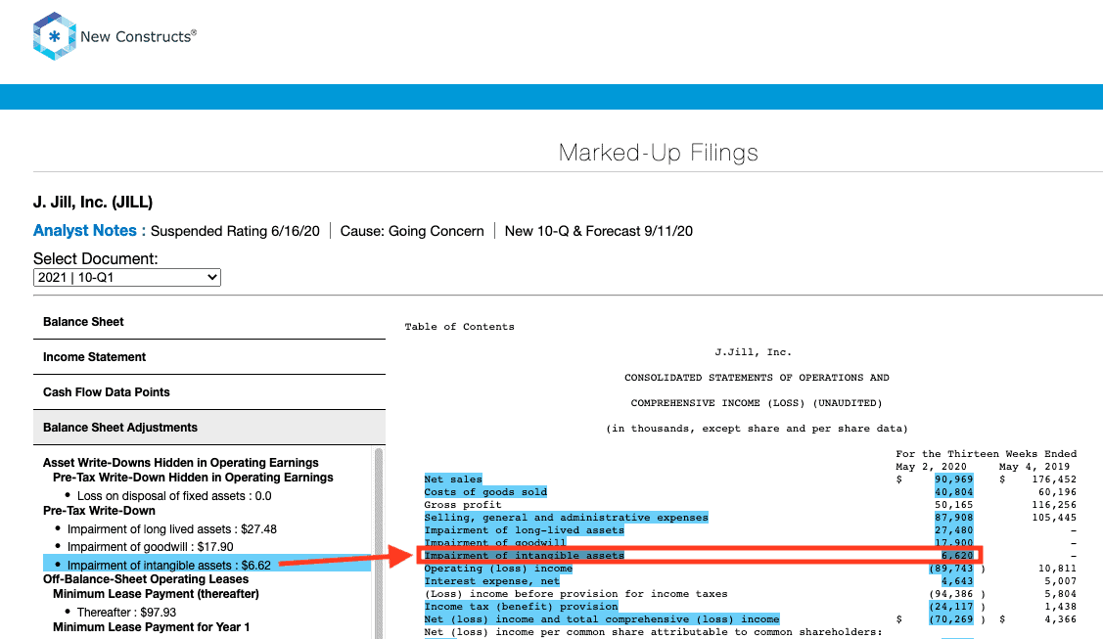This screenshot has width=1103, height=639.
Task: Open the Cash Flow Data Points section
Action: click(208, 392)
